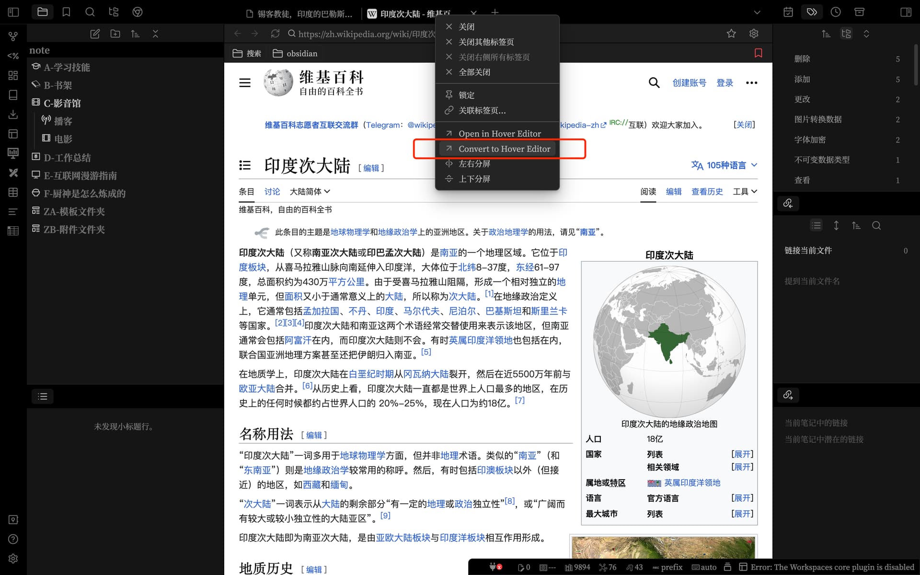Switch to 锡客教徒 tab
The width and height of the screenshot is (920, 575).
click(x=300, y=13)
